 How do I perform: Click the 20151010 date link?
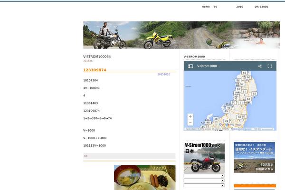(x=163, y=75)
